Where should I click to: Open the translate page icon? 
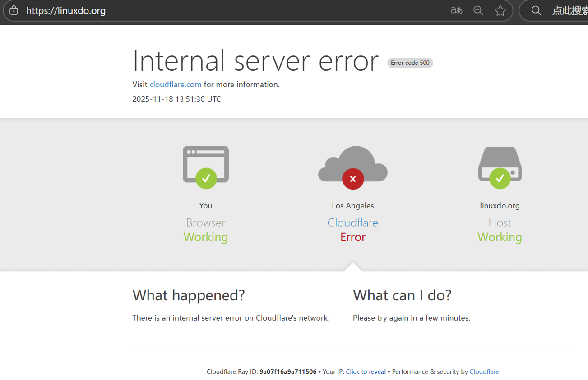[456, 10]
